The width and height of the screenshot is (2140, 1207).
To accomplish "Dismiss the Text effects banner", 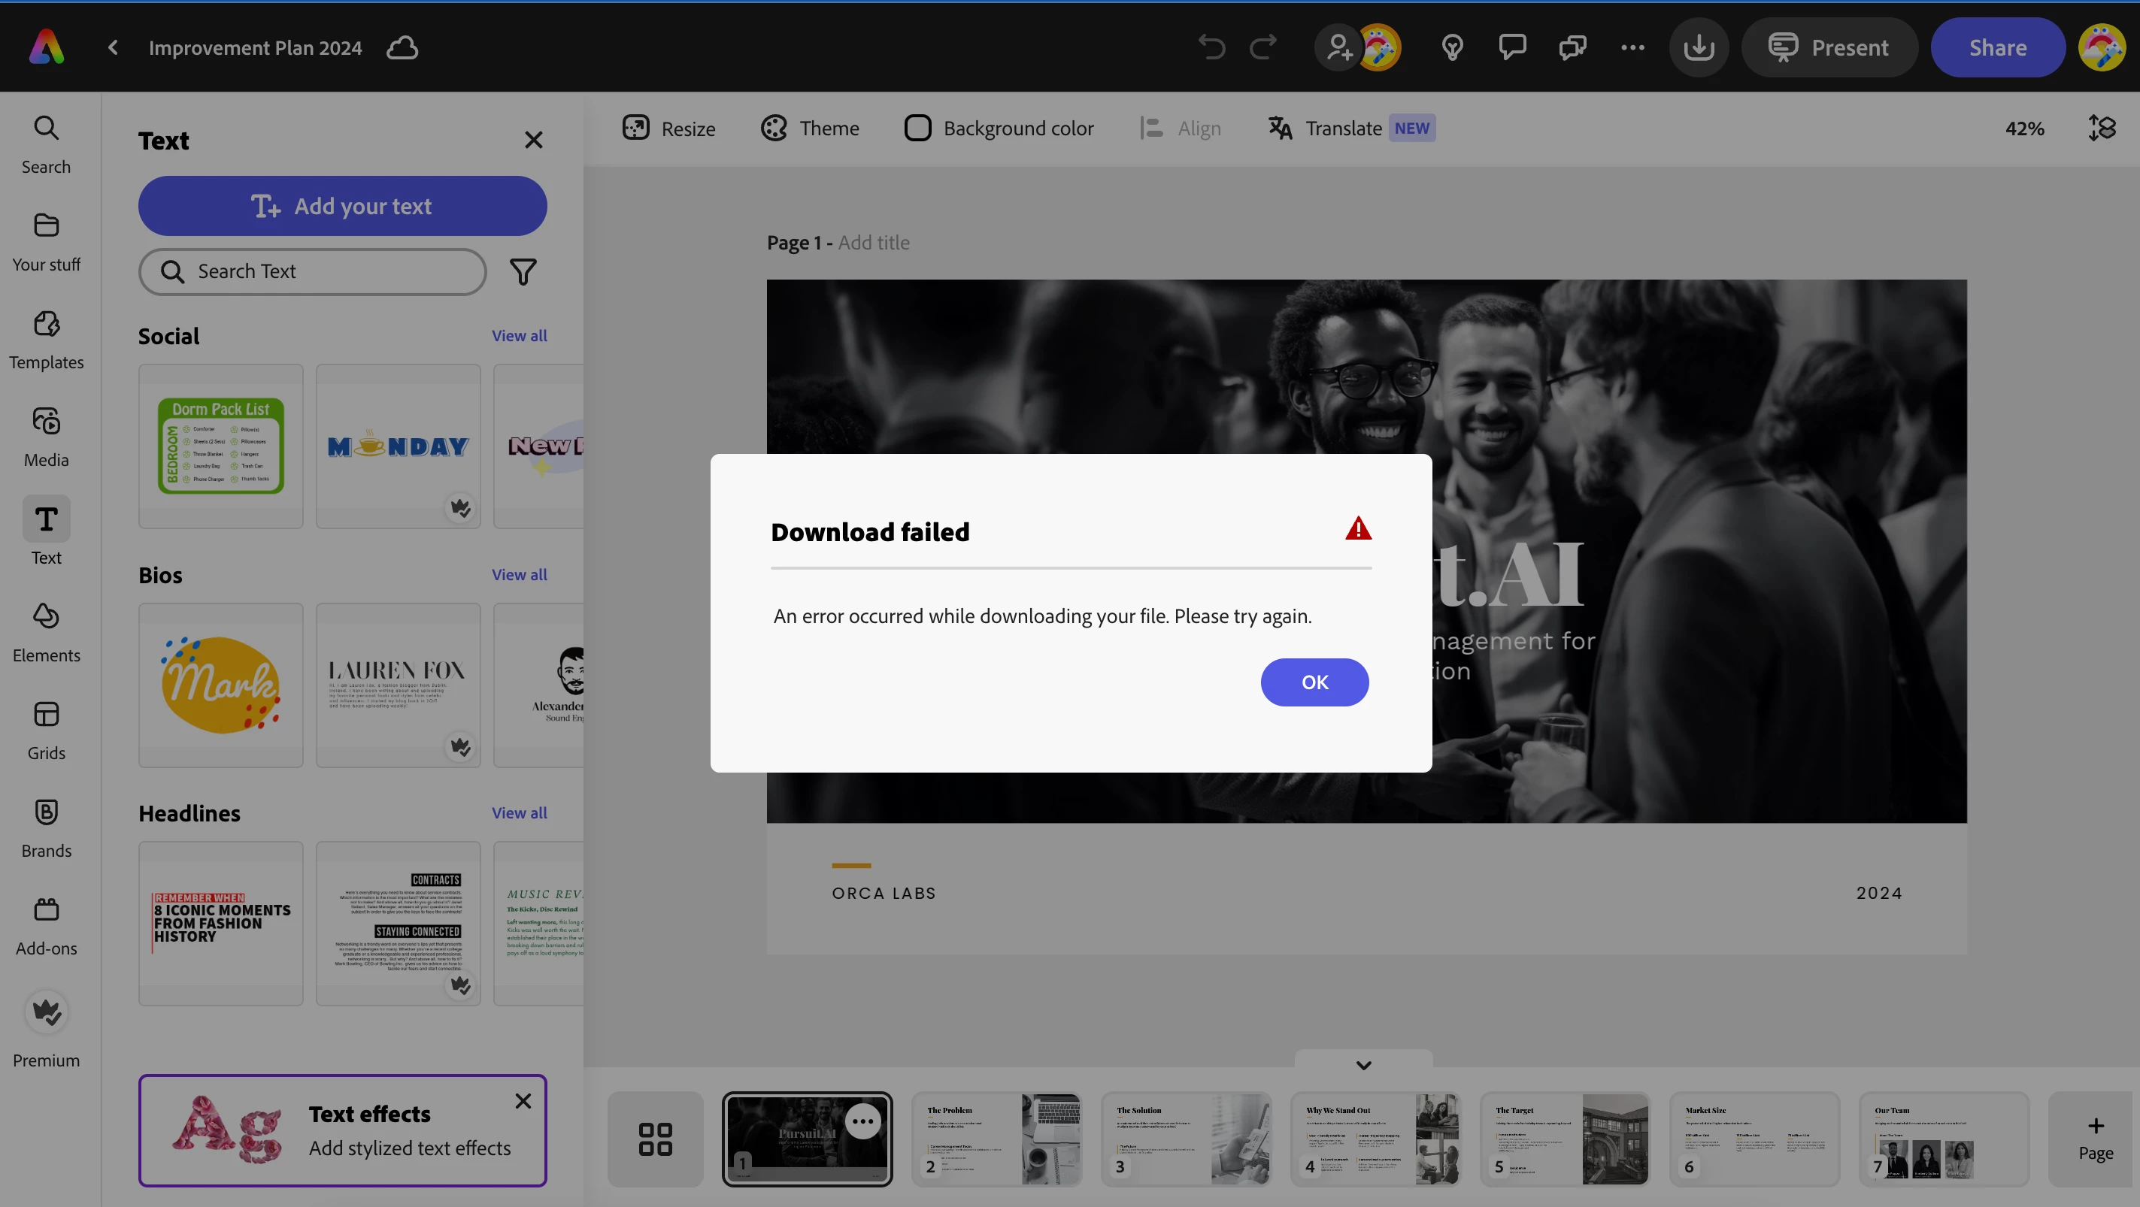I will click(x=523, y=1102).
